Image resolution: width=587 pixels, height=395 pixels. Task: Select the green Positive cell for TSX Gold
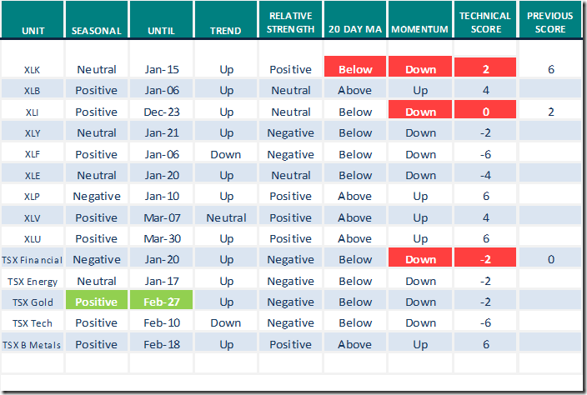[96, 302]
